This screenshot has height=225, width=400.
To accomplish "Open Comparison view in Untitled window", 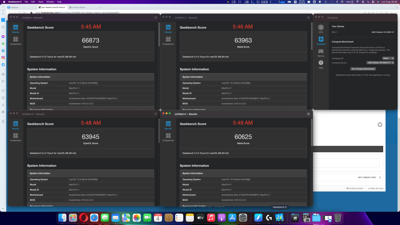I will (16, 41).
